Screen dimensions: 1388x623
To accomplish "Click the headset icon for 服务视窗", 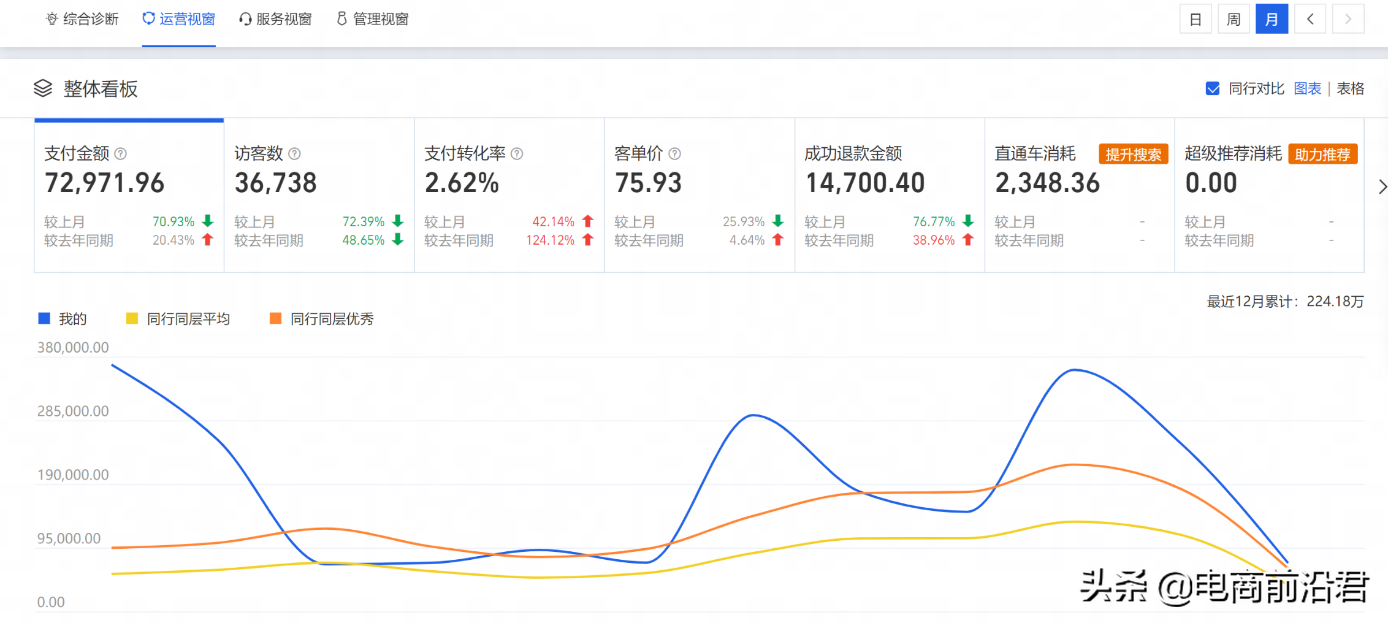I will point(245,20).
